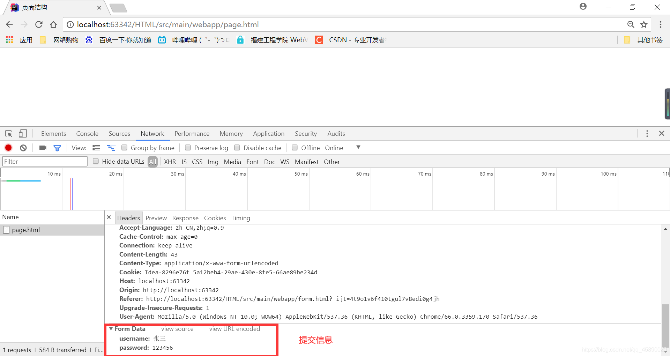Open the 哔哩哔哩 bookmark
Viewport: 670px width, 356px height.
pyautogui.click(x=194, y=40)
